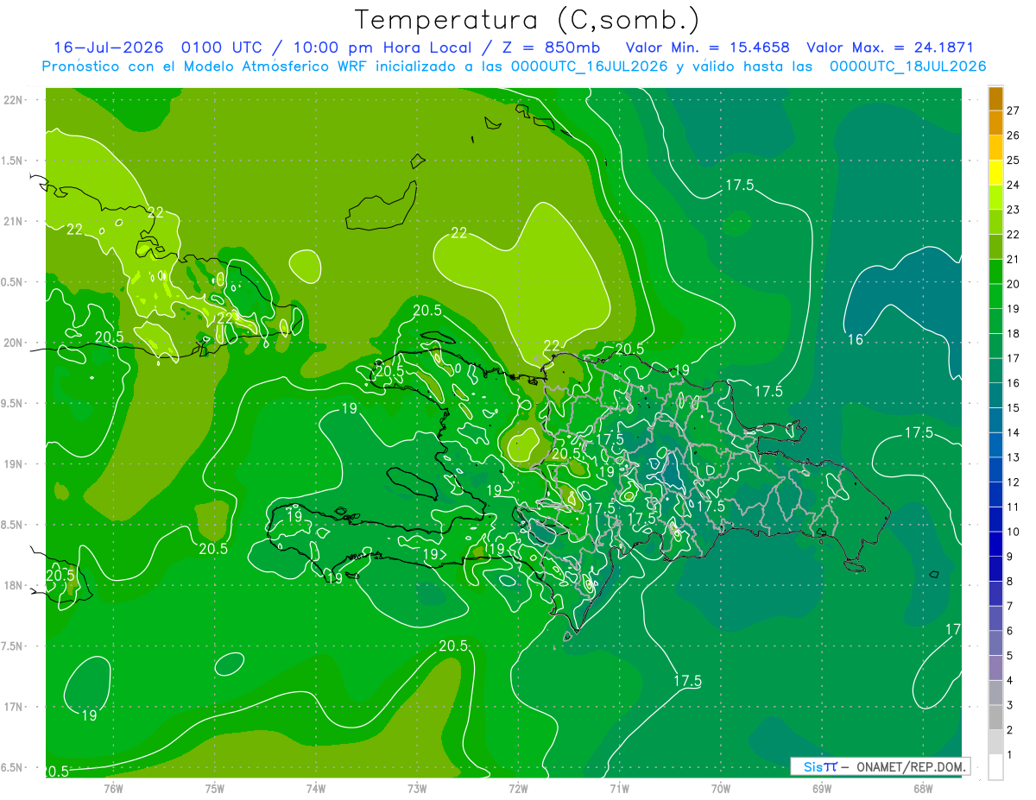
Task: Click the "16" isotherm contour label
Action: (855, 340)
